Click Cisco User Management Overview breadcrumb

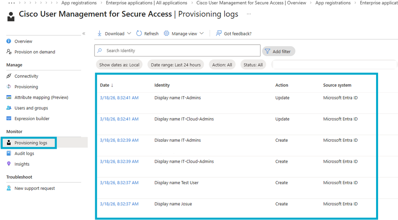(x=251, y=3)
